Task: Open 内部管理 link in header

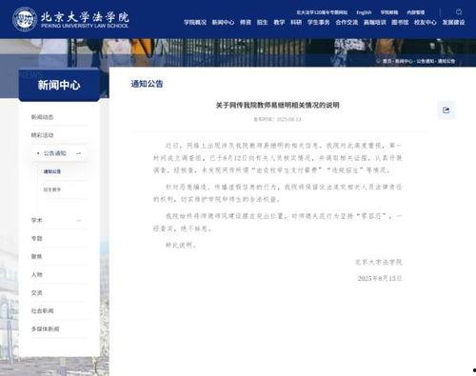Action: 416,12
